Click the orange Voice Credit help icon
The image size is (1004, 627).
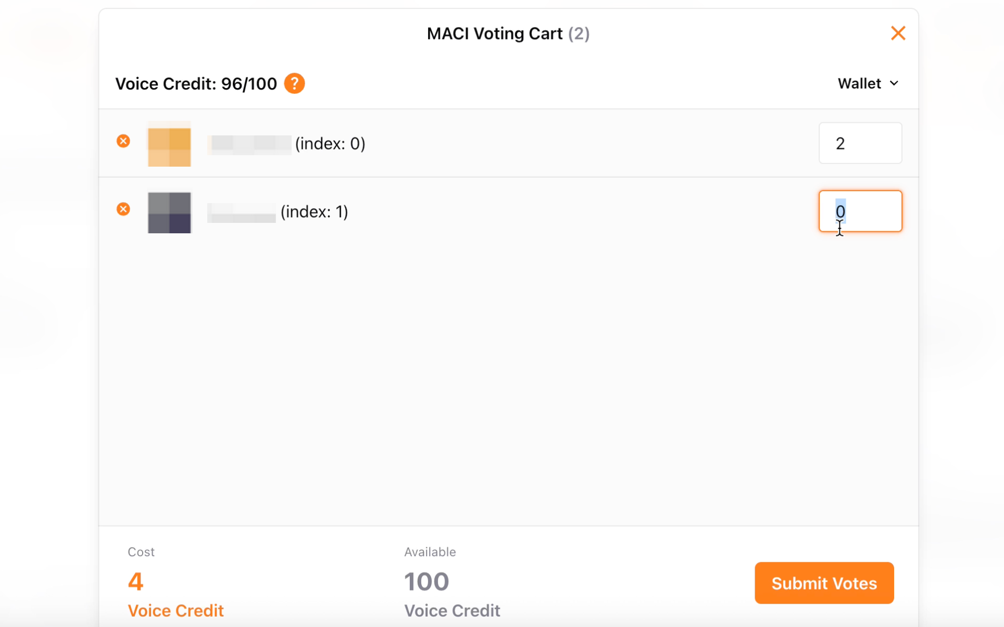click(x=294, y=83)
